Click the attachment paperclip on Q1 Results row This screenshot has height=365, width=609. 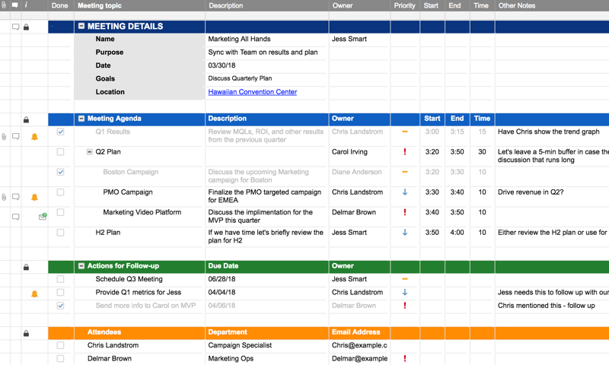click(x=4, y=137)
